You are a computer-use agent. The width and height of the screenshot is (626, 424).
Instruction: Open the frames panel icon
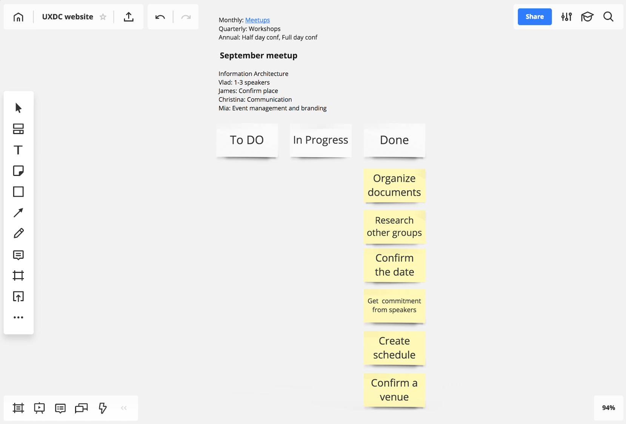18,408
